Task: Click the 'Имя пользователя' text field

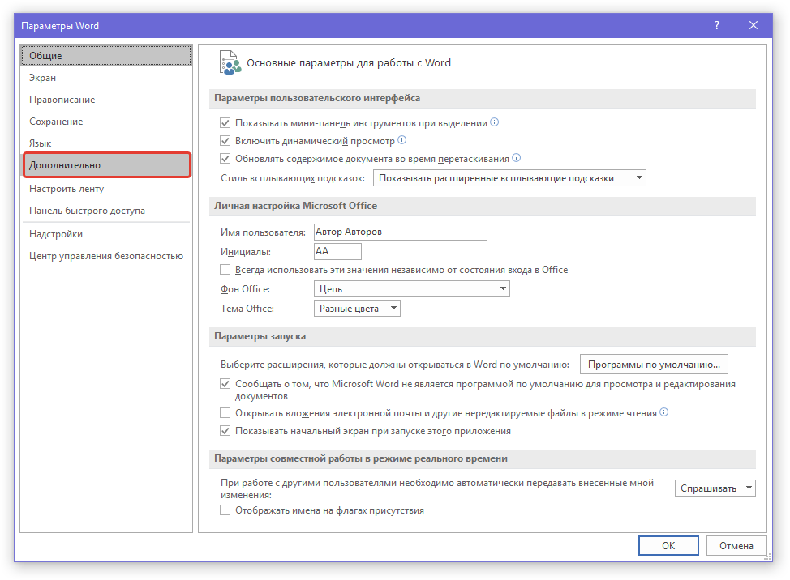Action: [400, 232]
